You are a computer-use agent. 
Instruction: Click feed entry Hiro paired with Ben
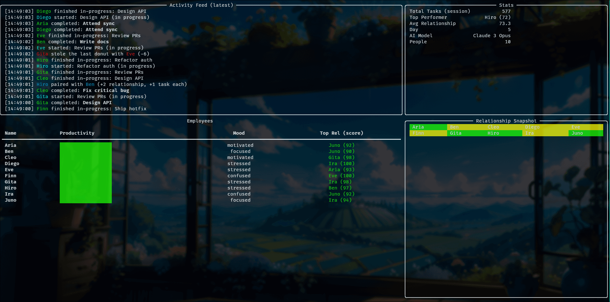coord(96,84)
